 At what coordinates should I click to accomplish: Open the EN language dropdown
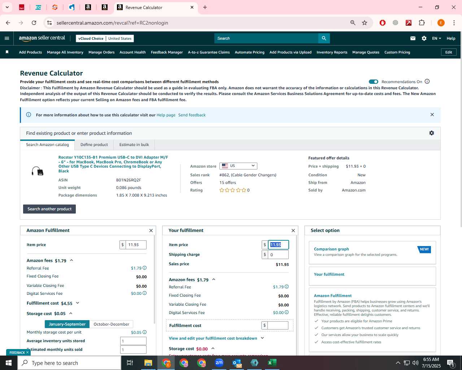pyautogui.click(x=436, y=38)
